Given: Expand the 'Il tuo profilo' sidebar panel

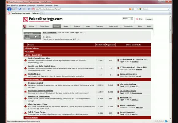Looking at the screenshot, I should pyautogui.click(x=32, y=33).
